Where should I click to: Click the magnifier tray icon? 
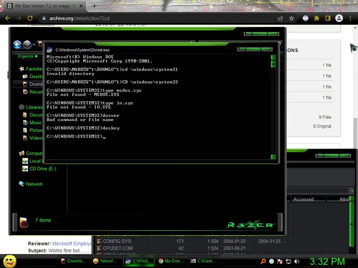pos(263,261)
